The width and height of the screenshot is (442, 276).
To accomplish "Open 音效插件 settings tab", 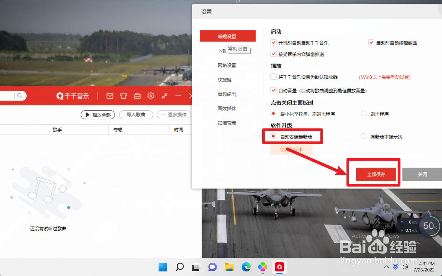I will pyautogui.click(x=227, y=108).
